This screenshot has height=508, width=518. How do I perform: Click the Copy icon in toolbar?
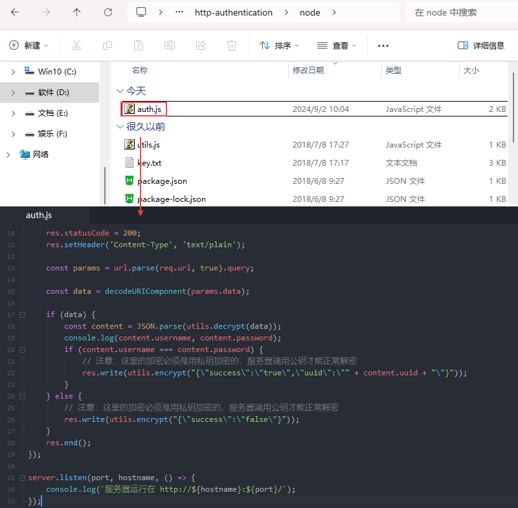click(x=107, y=45)
